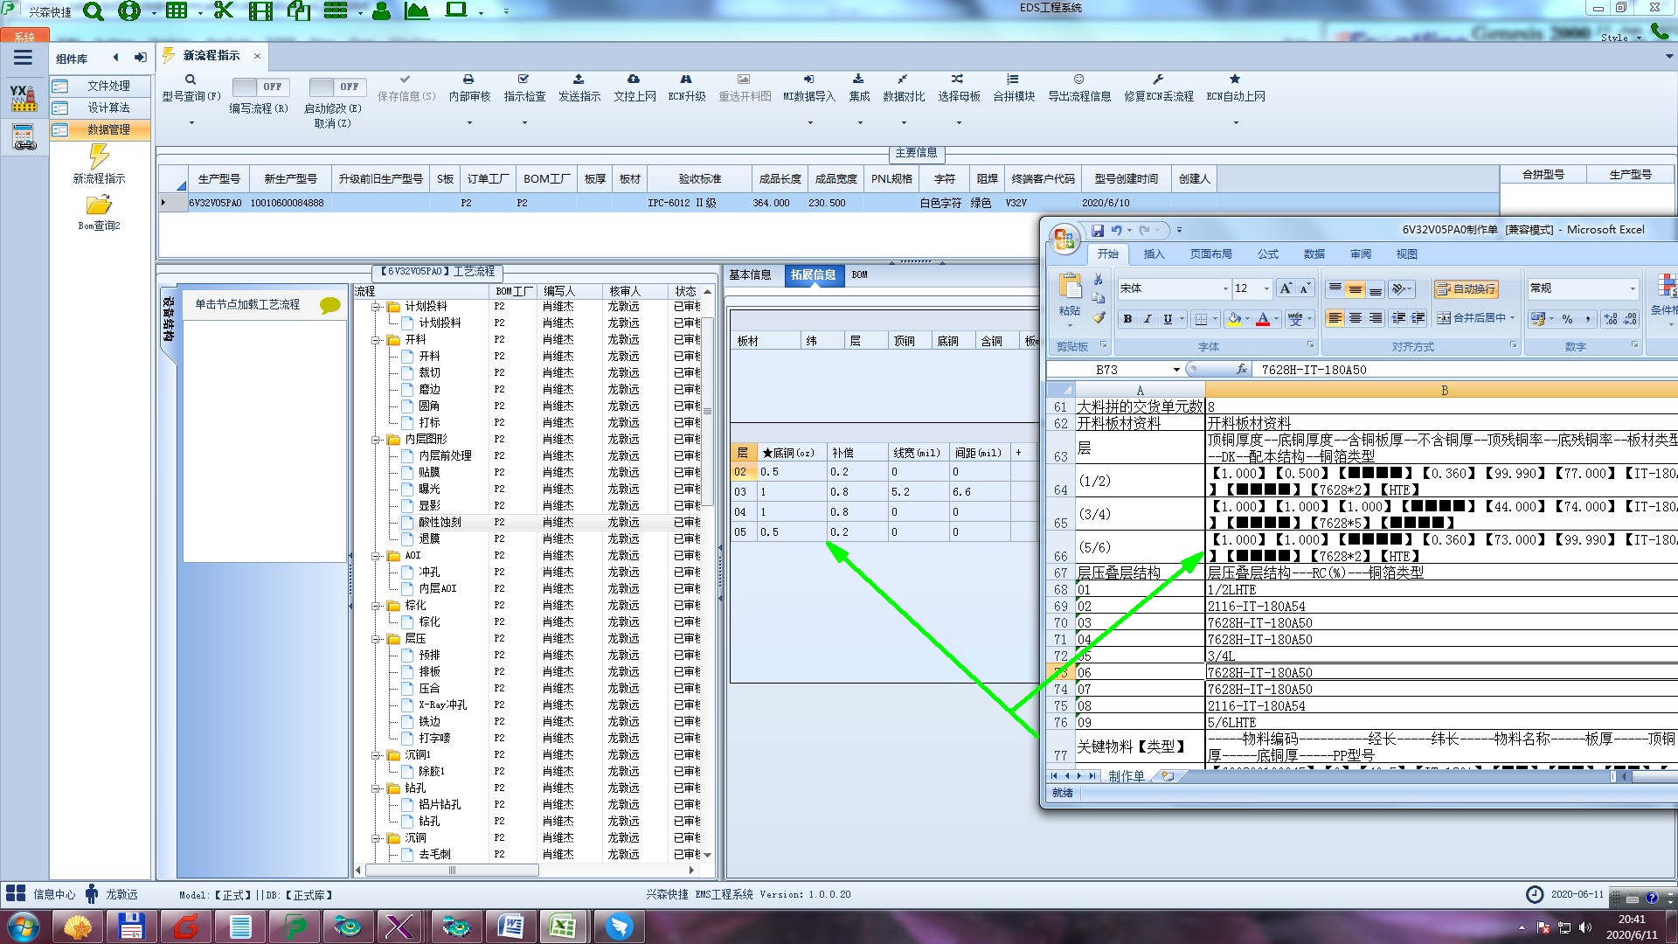Collapse the 内层图形 tree folder
The height and width of the screenshot is (944, 1678).
pyautogui.click(x=376, y=440)
